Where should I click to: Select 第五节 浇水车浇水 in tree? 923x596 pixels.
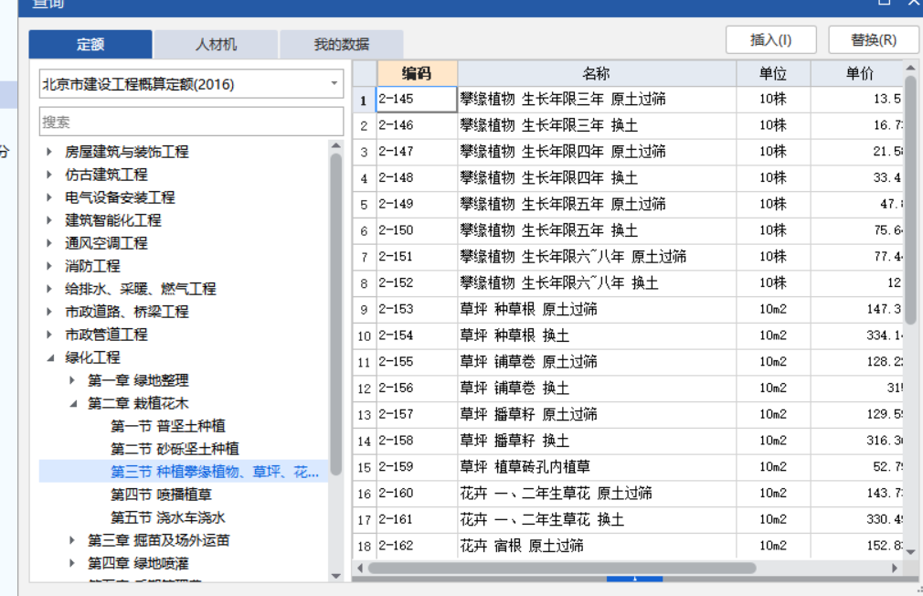[x=168, y=517]
